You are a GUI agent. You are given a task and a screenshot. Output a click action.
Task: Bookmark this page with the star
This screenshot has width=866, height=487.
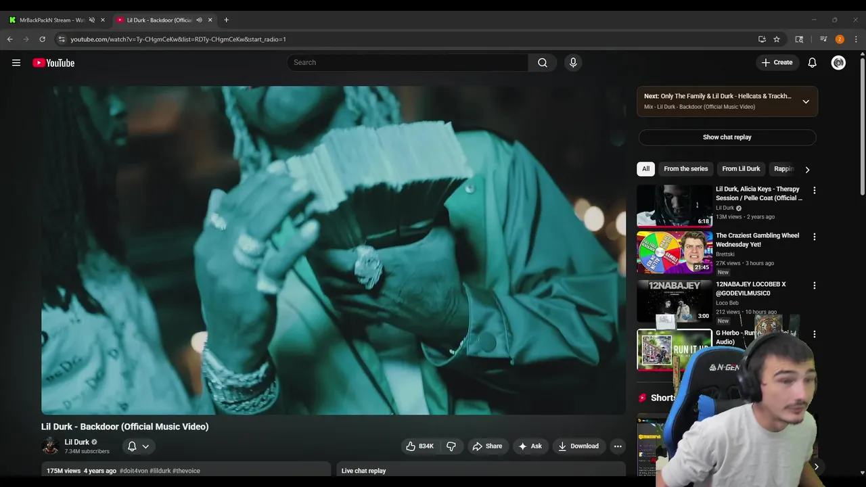777,39
